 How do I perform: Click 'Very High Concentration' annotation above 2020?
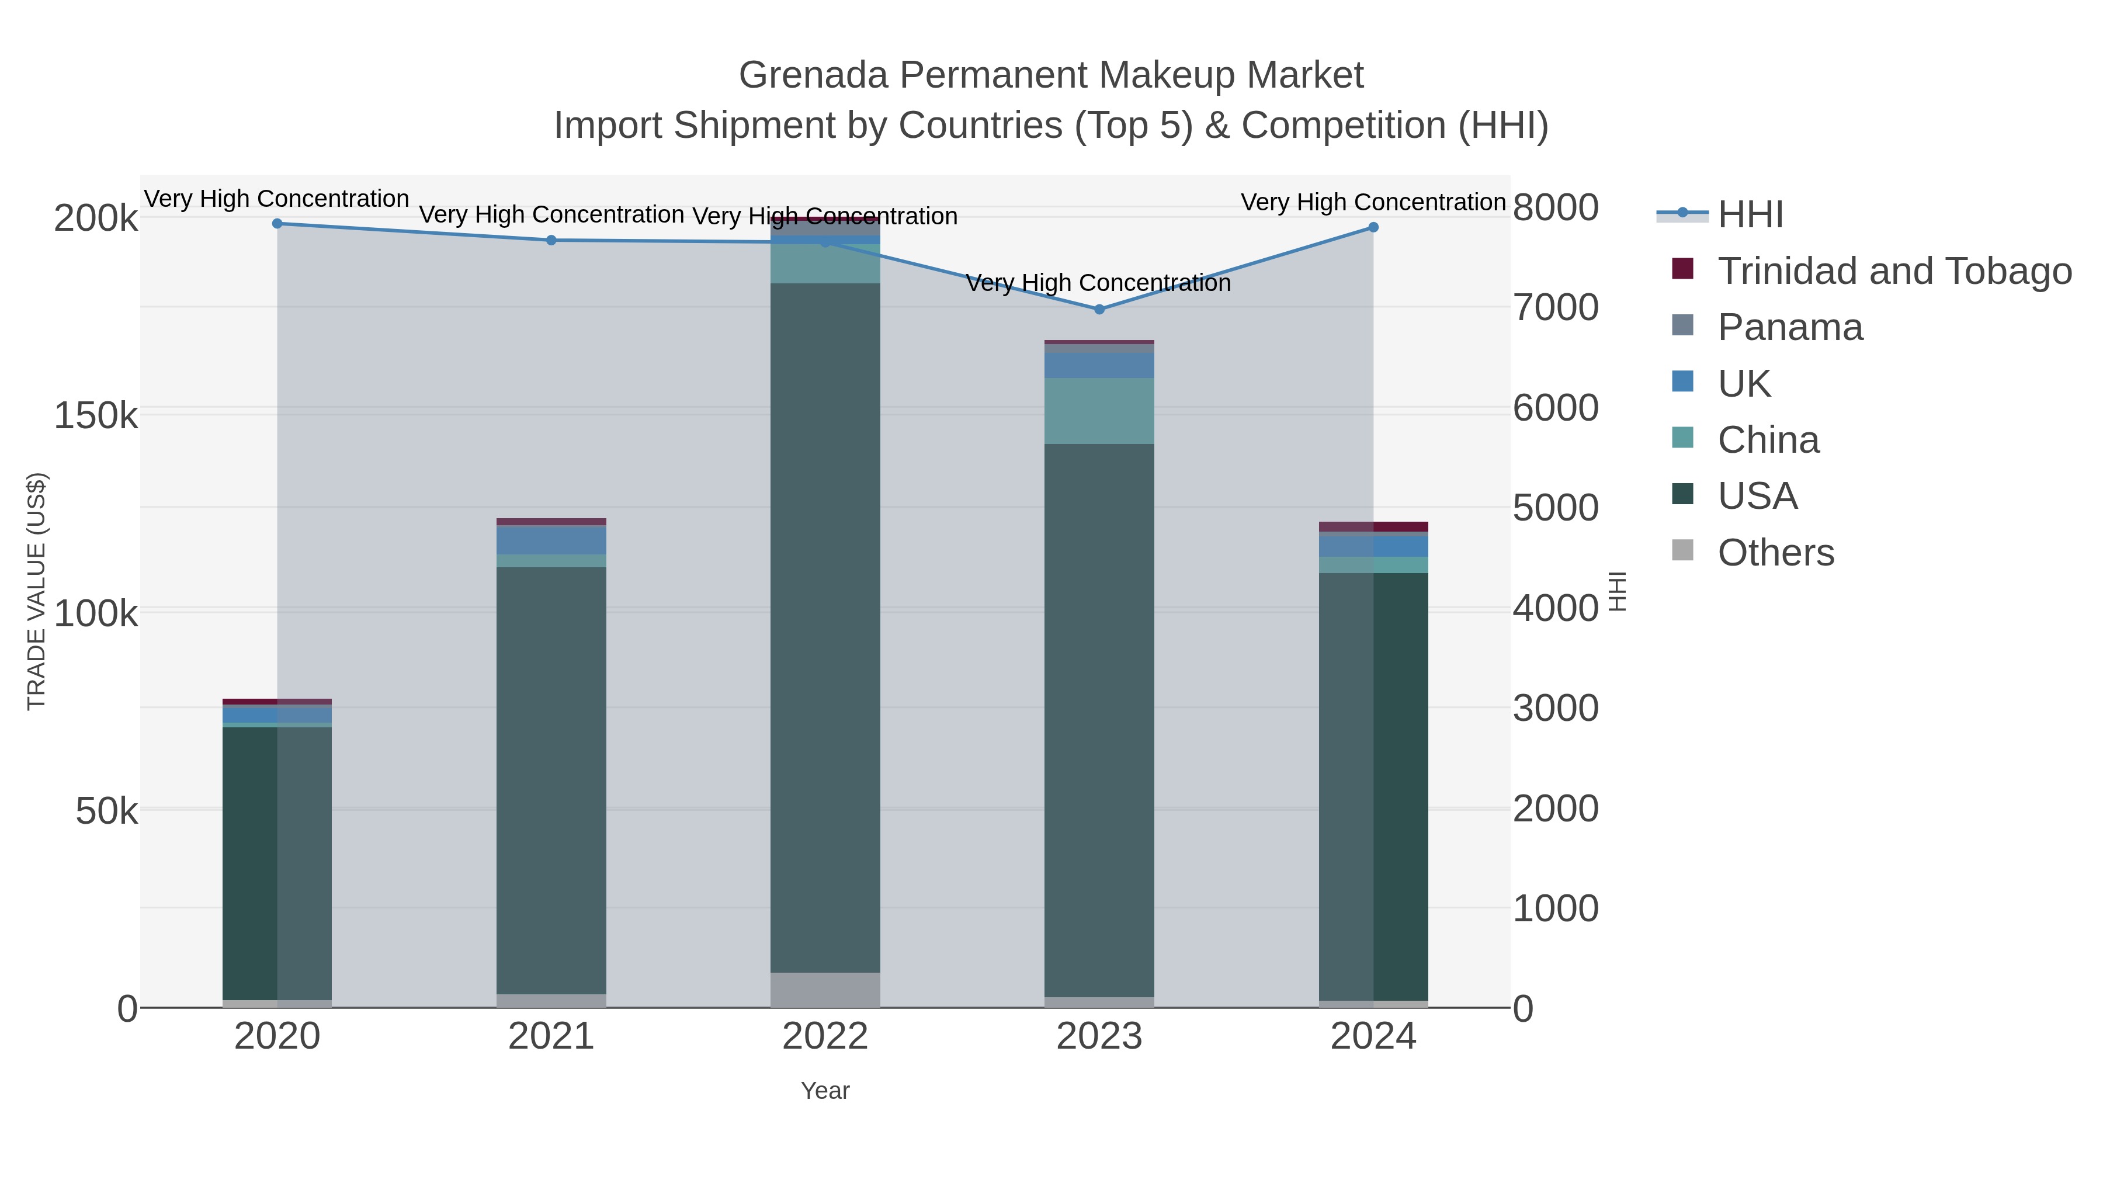point(277,199)
